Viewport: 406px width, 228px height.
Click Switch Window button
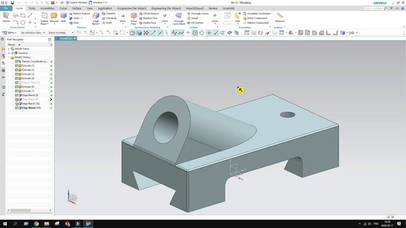tap(76, 3)
